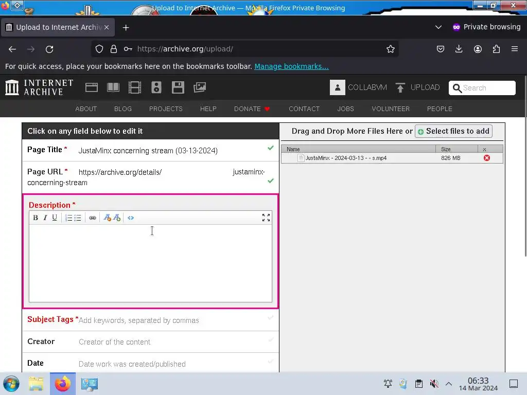Open the Internet Archive audio section icon

tap(156, 87)
